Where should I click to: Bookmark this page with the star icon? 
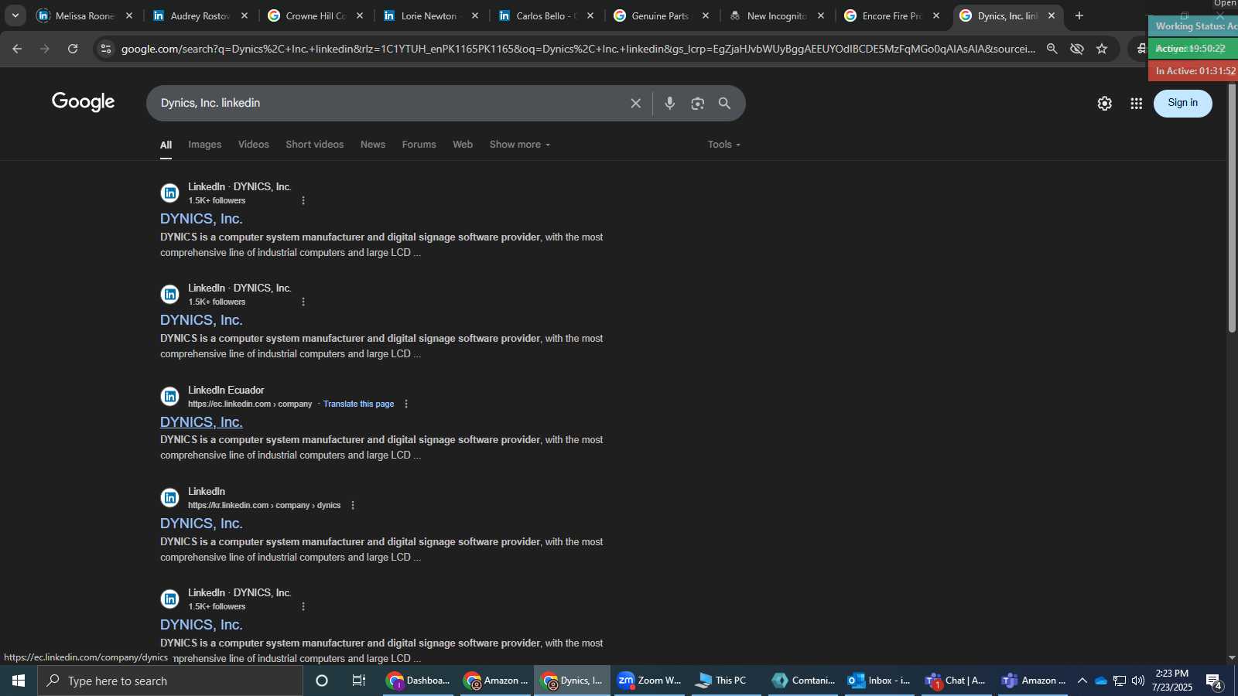click(x=1102, y=49)
